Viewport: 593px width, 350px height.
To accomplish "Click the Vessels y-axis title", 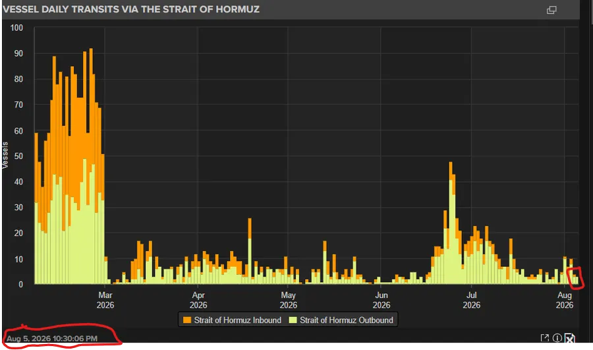I will click(x=5, y=155).
